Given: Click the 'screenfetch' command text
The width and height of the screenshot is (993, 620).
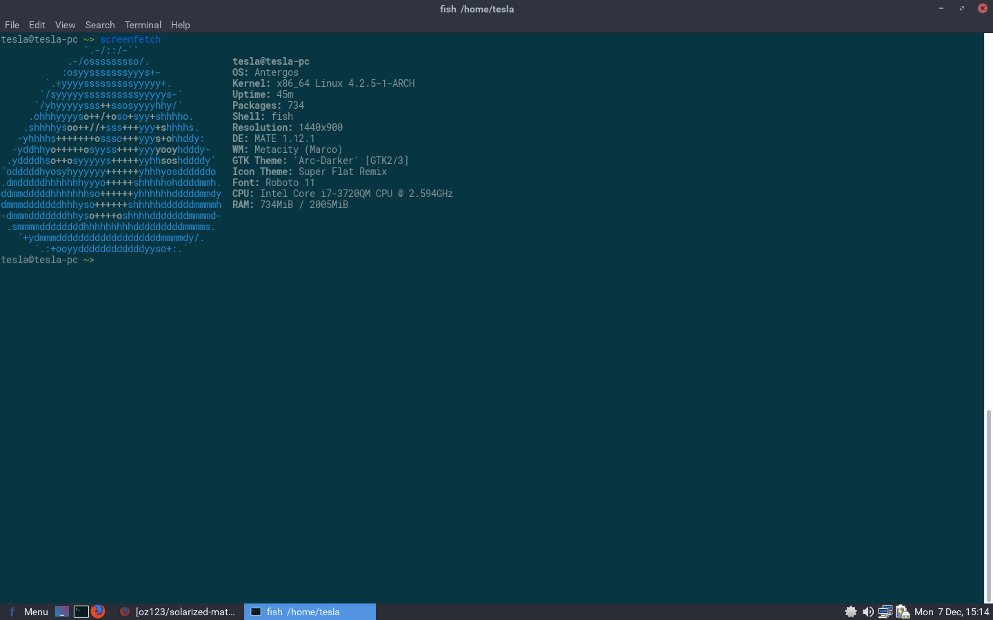Looking at the screenshot, I should click(130, 39).
